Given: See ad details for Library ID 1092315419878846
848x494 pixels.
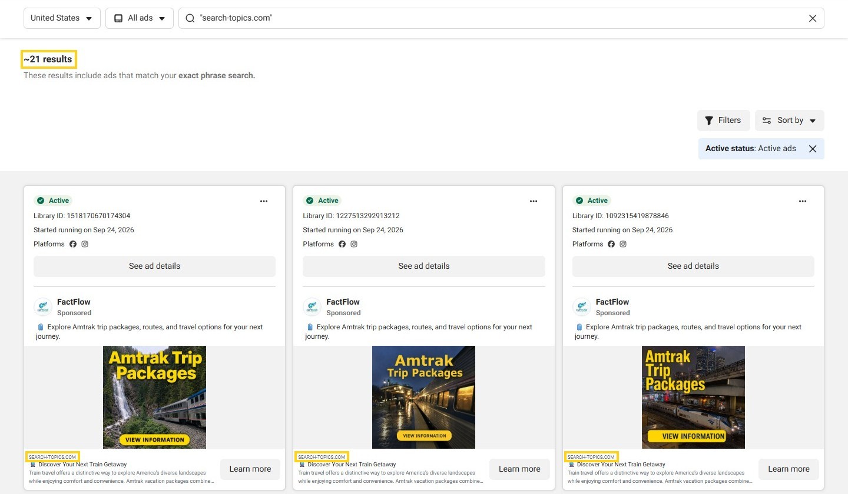Looking at the screenshot, I should click(693, 266).
